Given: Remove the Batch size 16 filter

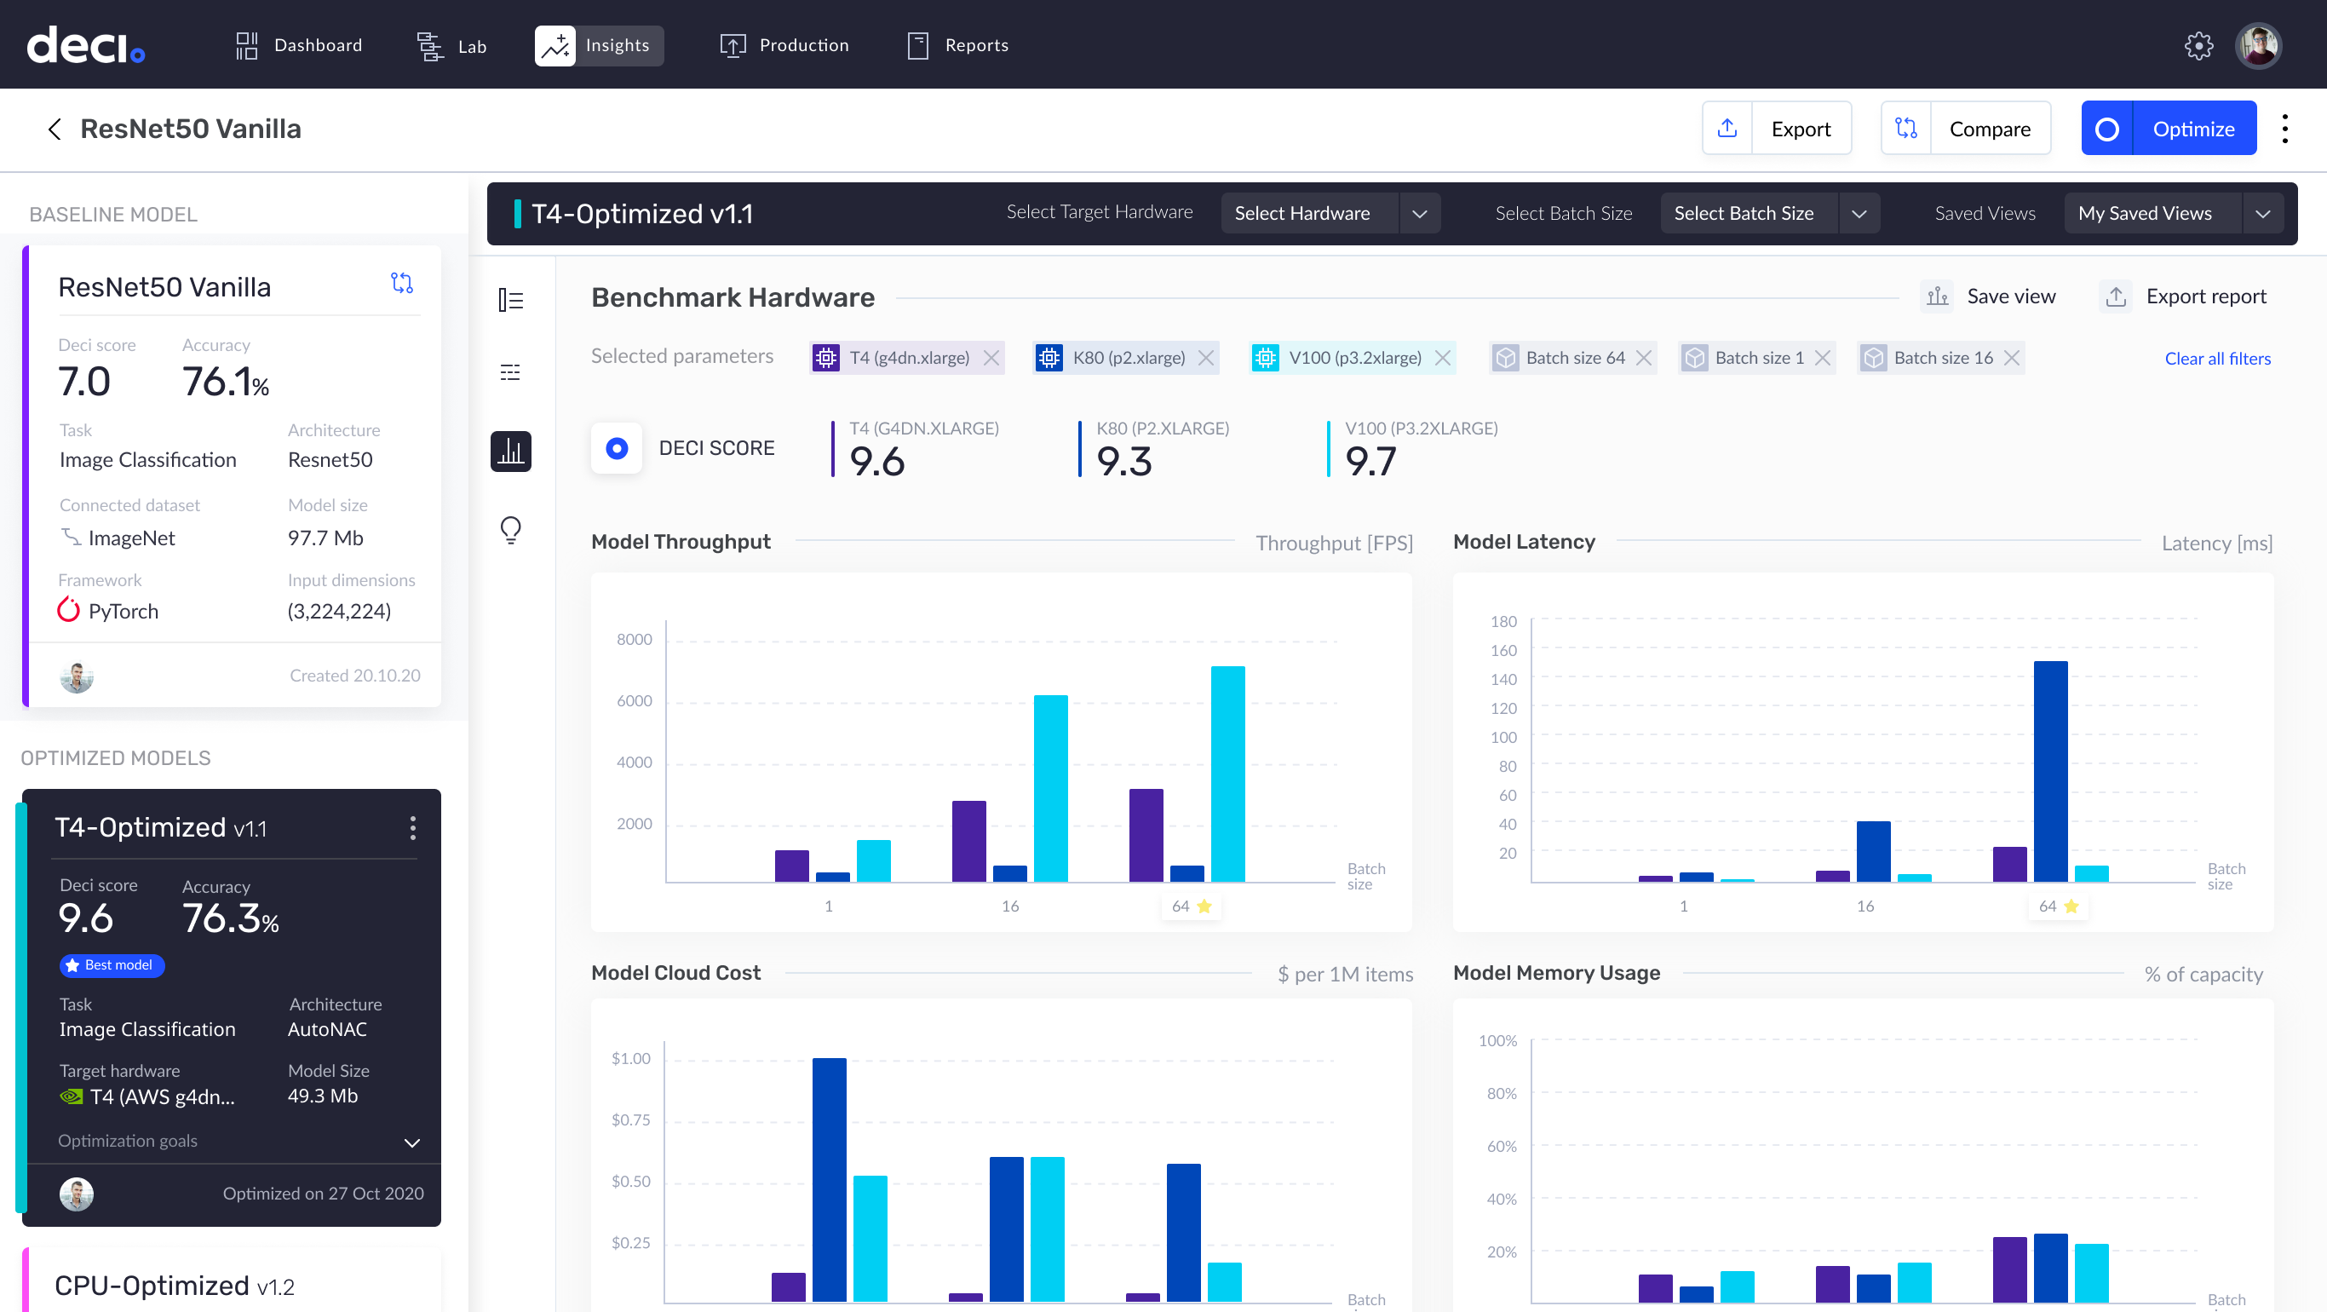Looking at the screenshot, I should tap(2012, 358).
